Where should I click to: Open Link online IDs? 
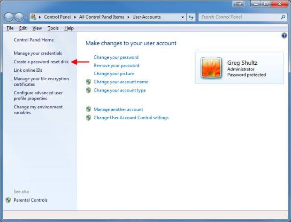(28, 70)
